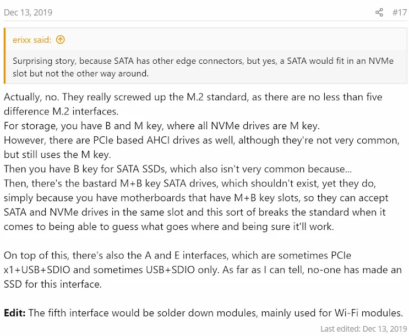This screenshot has height=336, width=409.
Task: Click the line 'but still uses the M key.'
Action: tap(57, 155)
